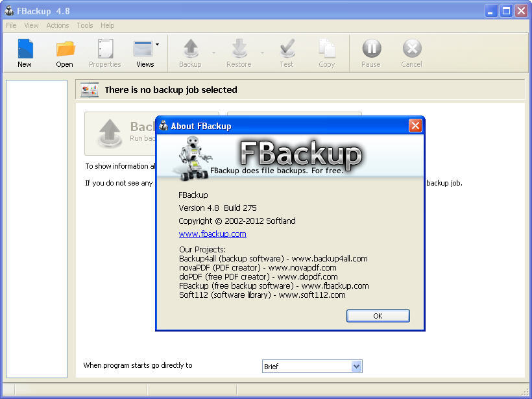Click the FBackup 4.8 title bar icon
Screen dimensions: 532x399
9,11
